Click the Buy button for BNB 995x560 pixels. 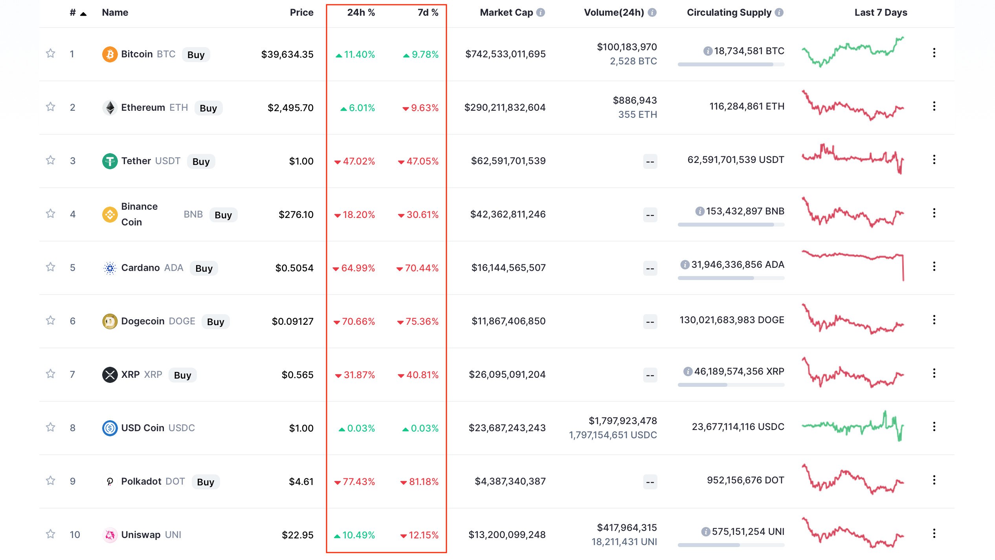pos(223,215)
